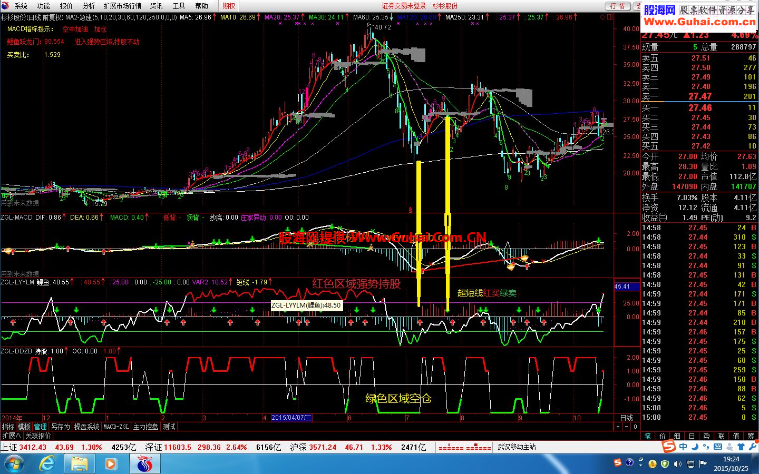This screenshot has height=474, width=759.
Task: Click the 行情 button at top right
Action: 618,6
